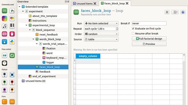Collapse the Extended template tree node
Viewport: 188px width, 105px height.
pyautogui.click(x=20, y=7)
